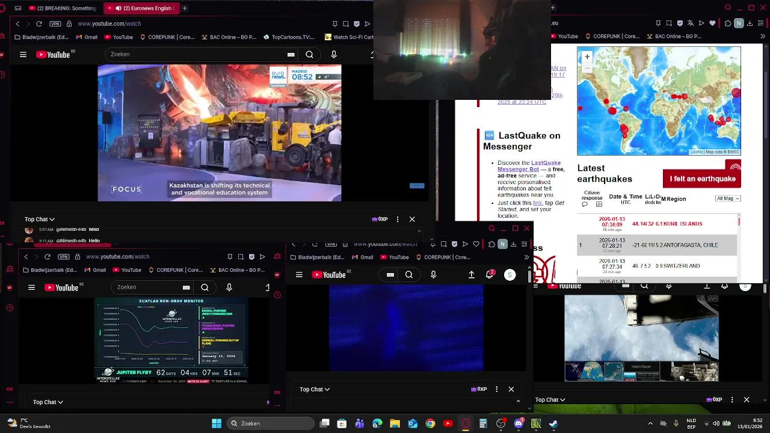Open YouTube guide menu in bottom-middle window
Image resolution: width=770 pixels, height=433 pixels.
tap(299, 275)
